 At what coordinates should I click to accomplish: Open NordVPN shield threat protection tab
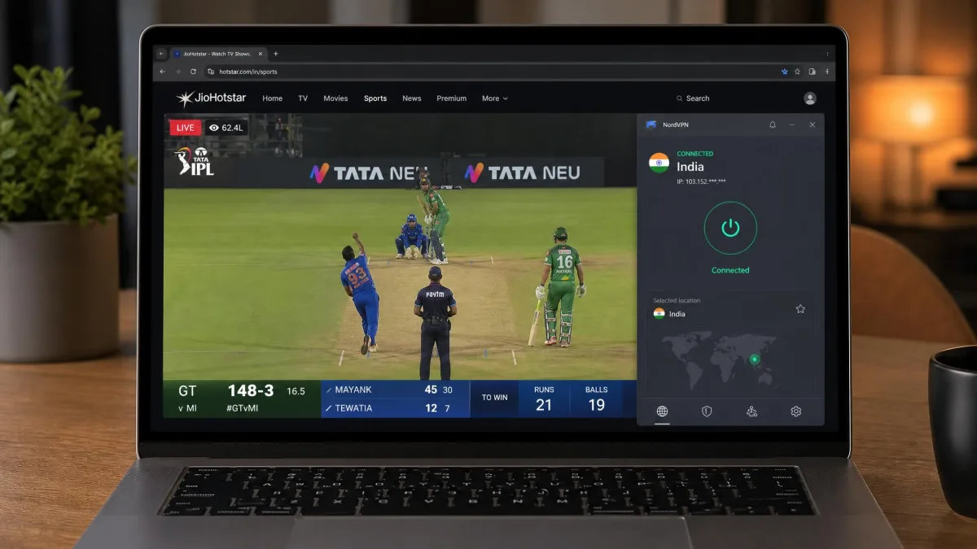[707, 412]
